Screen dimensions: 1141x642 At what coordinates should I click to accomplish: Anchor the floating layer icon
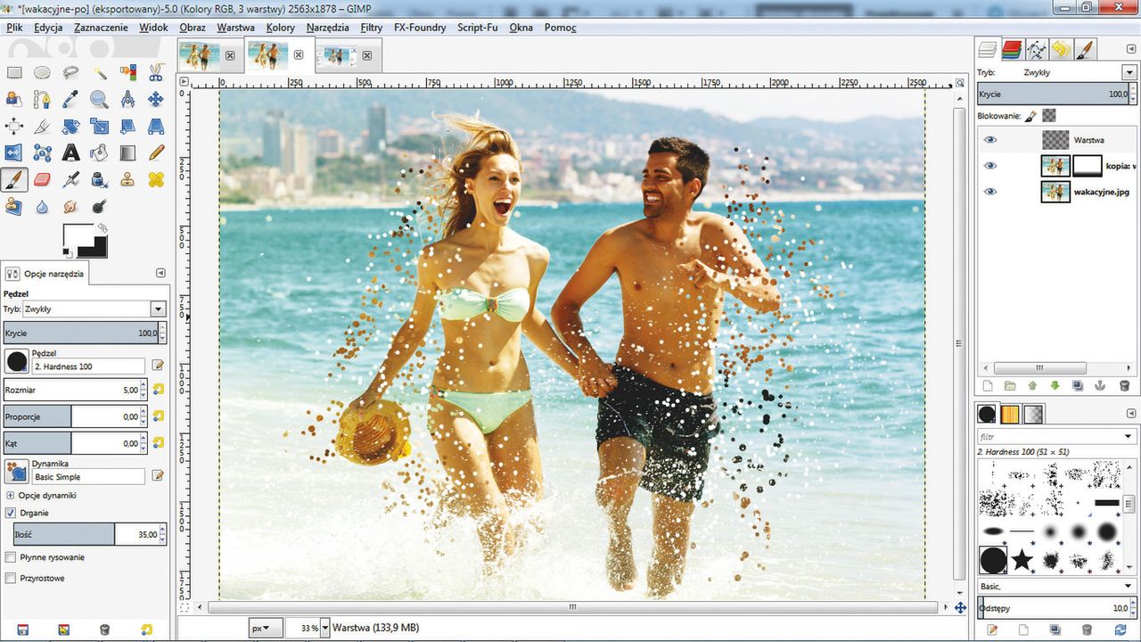[1100, 386]
